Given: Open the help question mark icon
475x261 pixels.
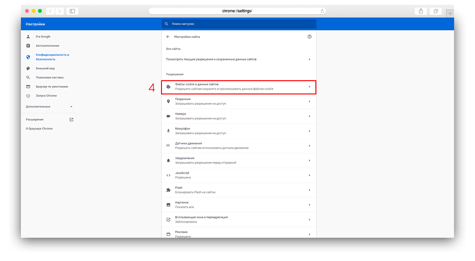Looking at the screenshot, I should tap(309, 37).
